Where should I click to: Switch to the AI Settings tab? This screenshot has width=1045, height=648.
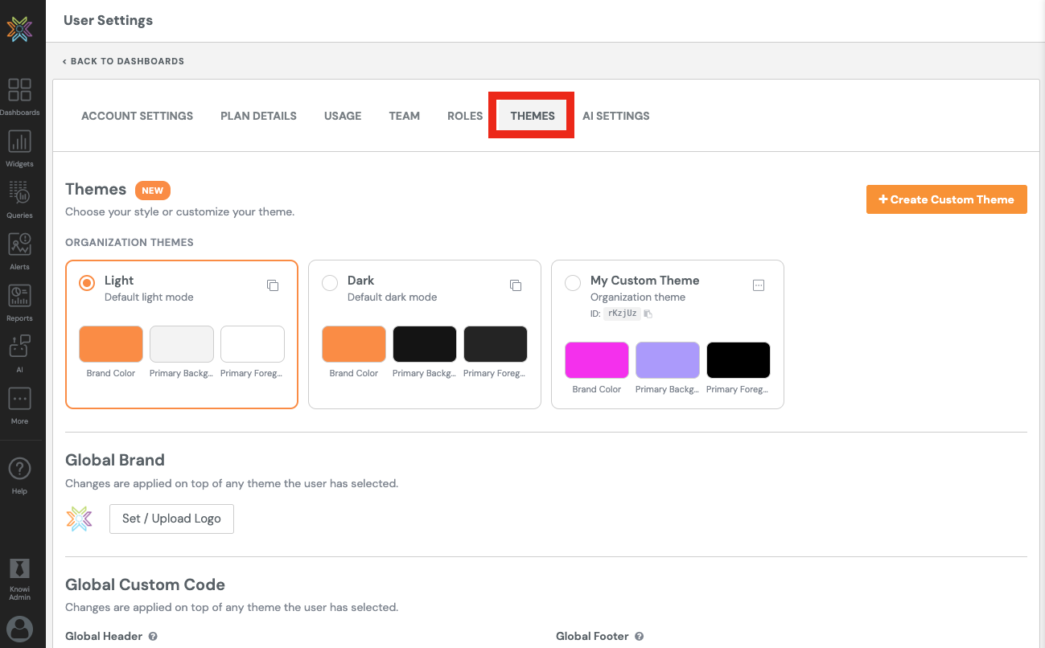[x=615, y=116]
